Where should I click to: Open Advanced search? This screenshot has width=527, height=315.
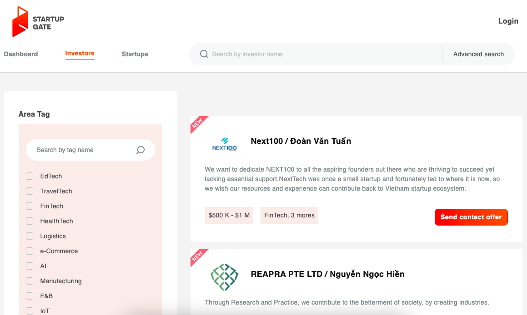coord(478,54)
